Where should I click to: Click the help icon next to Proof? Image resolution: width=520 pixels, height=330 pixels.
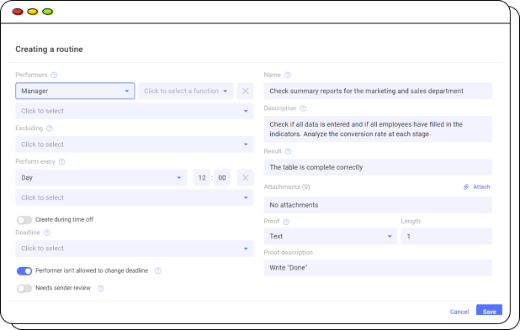(286, 222)
